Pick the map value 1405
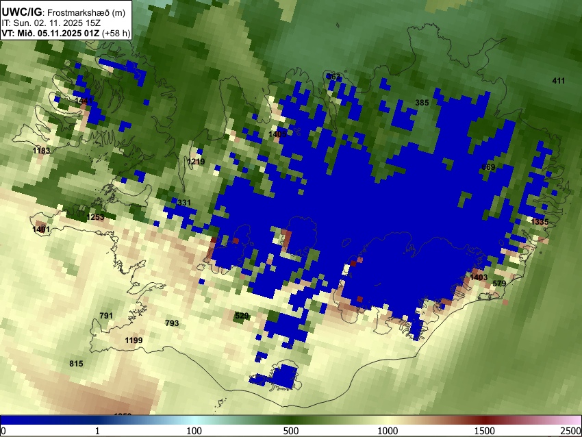 [277, 134]
